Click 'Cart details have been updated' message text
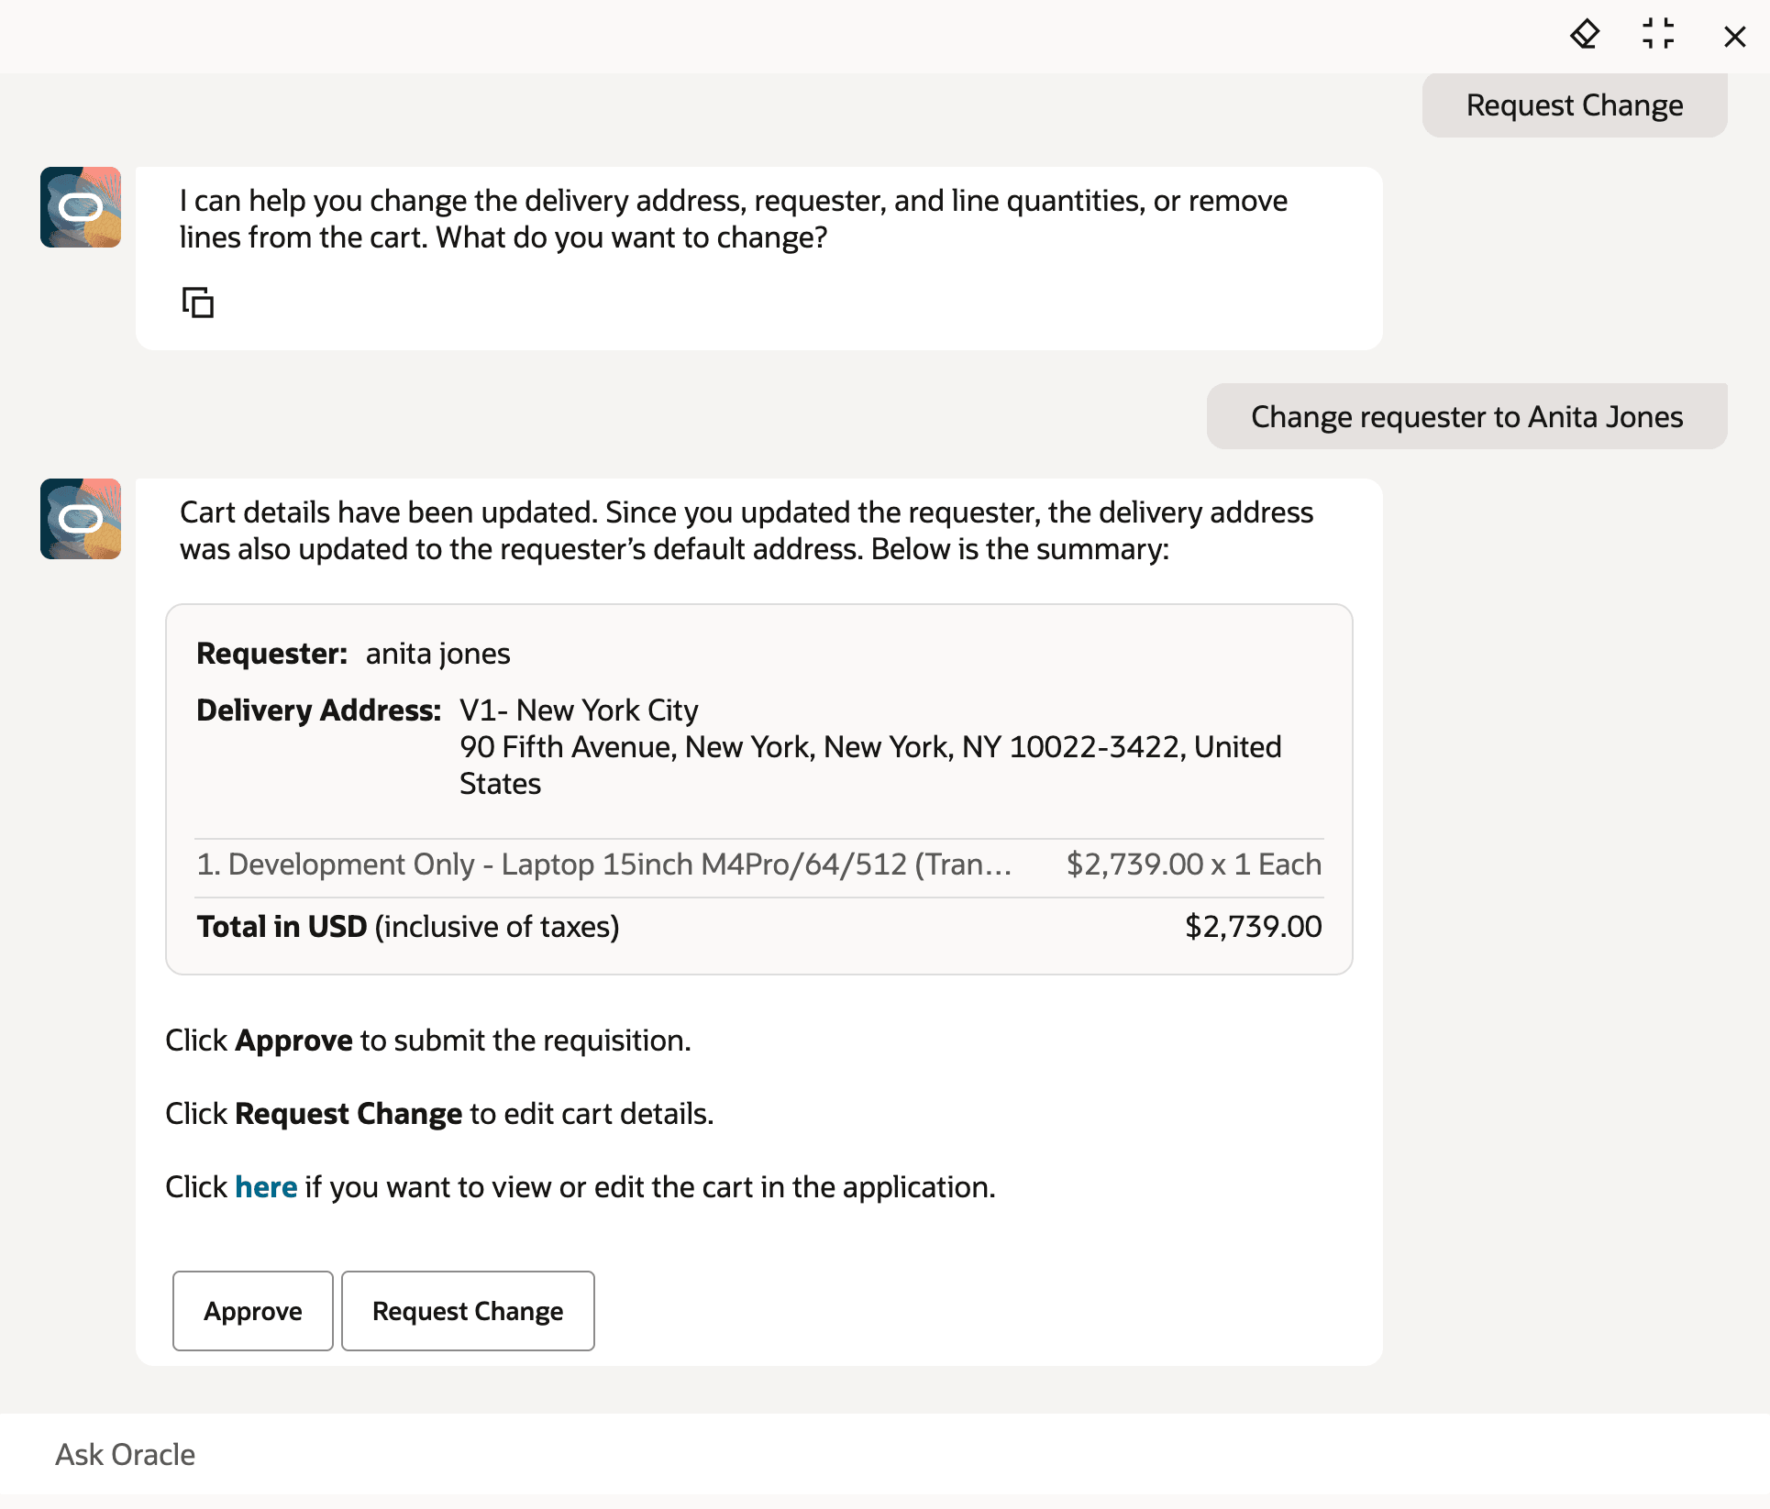The height and width of the screenshot is (1509, 1770). click(x=747, y=531)
